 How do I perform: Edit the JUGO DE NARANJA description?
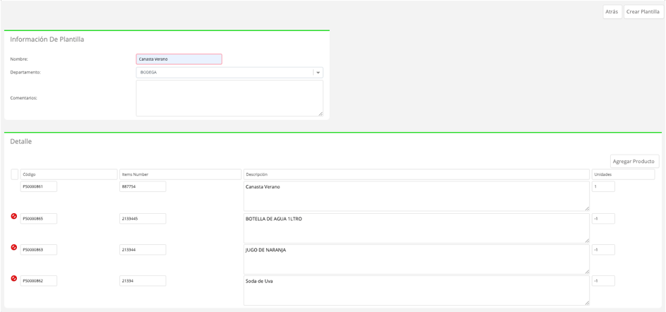417,259
